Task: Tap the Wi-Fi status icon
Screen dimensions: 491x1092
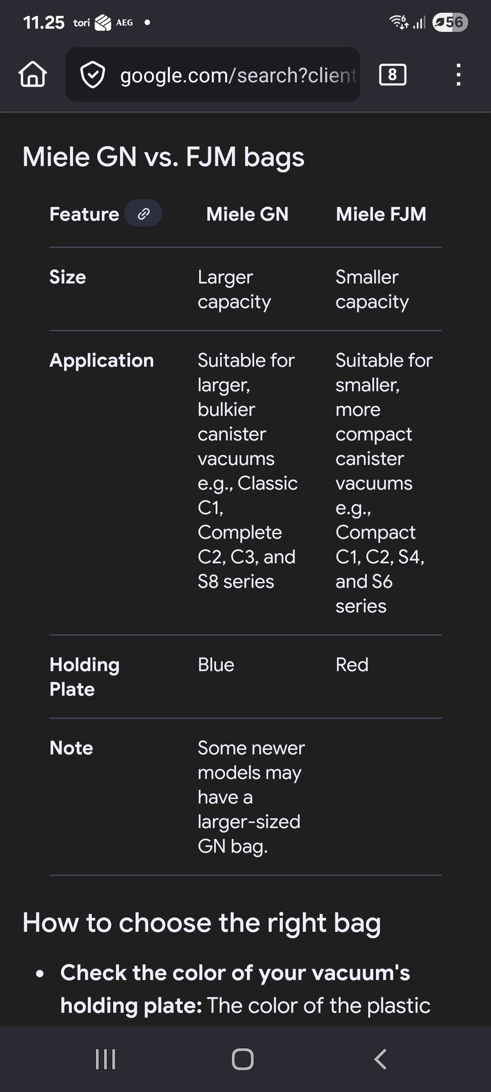Action: tap(399, 22)
